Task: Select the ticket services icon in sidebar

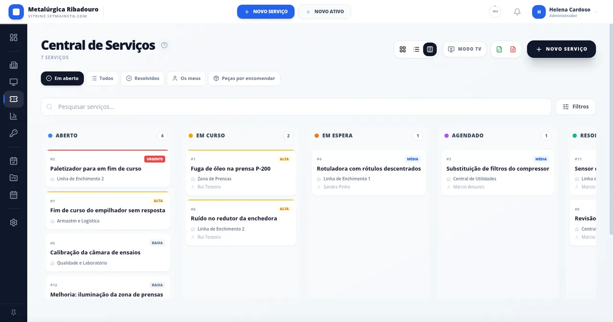Action: (x=13, y=99)
